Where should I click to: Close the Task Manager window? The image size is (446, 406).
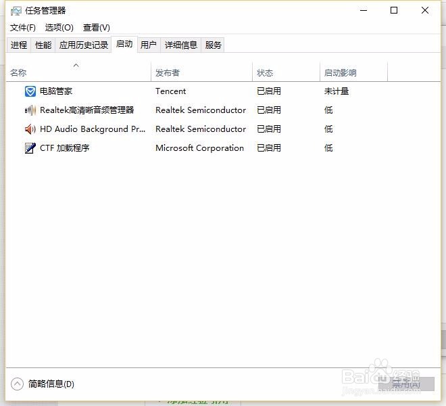point(425,11)
